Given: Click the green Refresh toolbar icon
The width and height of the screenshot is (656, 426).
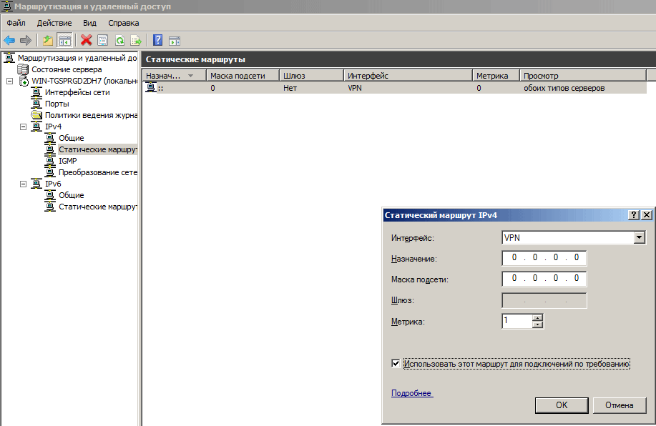Looking at the screenshot, I should pos(119,40).
